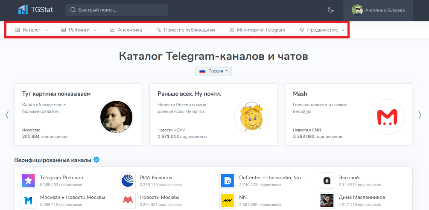Open Ангелина Буваева profile avatar
Screen dimensions: 429x210
(357, 10)
